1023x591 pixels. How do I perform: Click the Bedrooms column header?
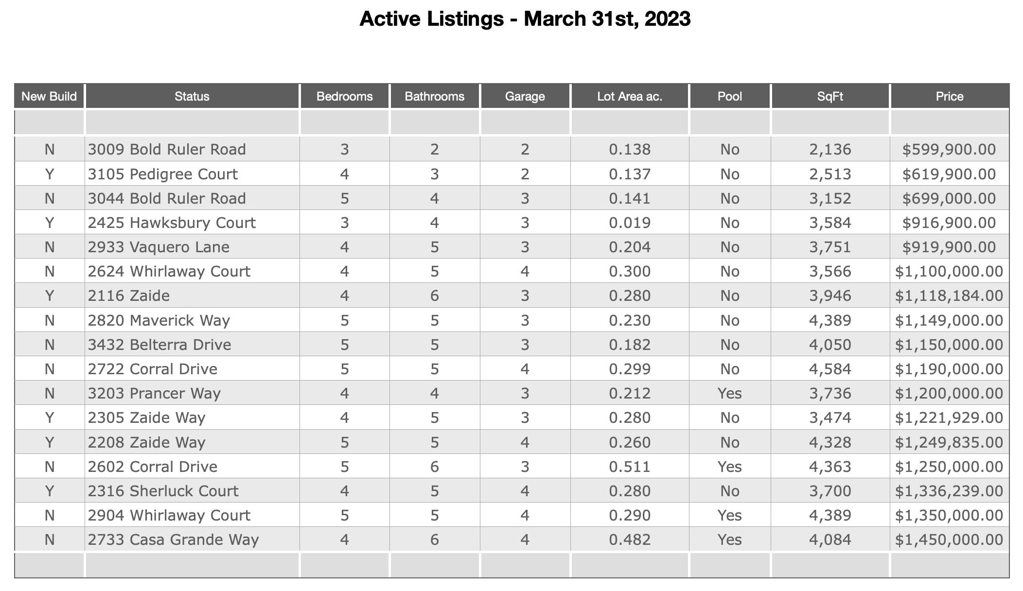[x=345, y=96]
